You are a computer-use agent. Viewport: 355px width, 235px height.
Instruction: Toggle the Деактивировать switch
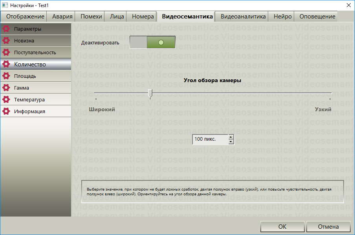[x=152, y=42]
